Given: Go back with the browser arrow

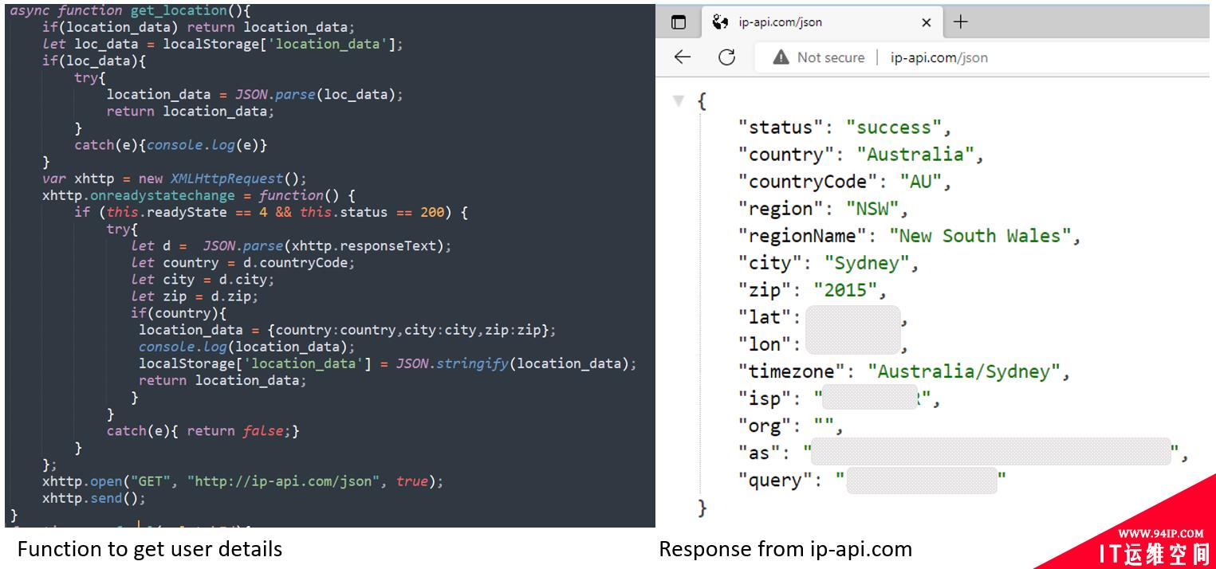Looking at the screenshot, I should pyautogui.click(x=682, y=57).
